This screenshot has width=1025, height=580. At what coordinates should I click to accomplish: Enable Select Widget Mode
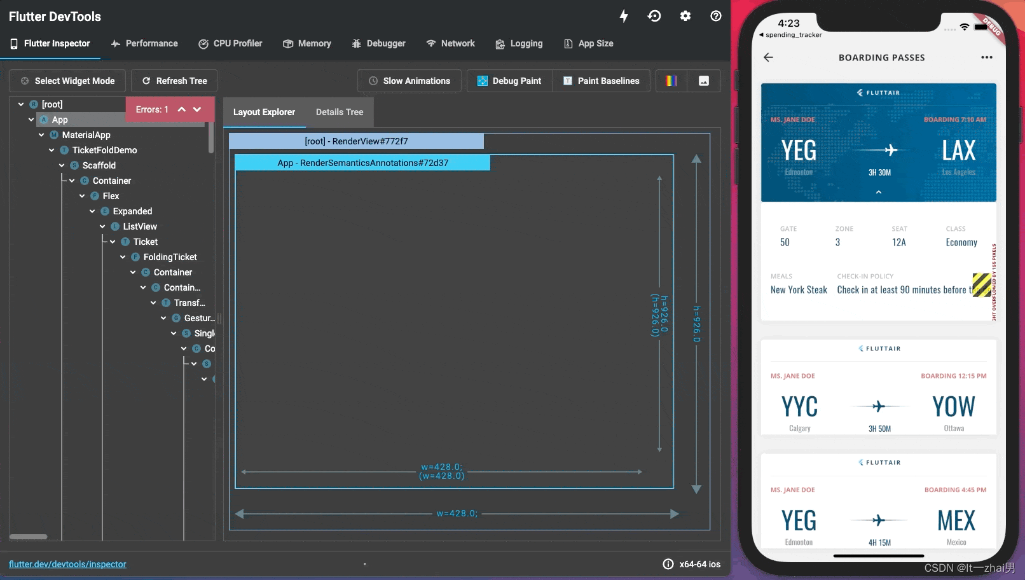click(x=67, y=81)
